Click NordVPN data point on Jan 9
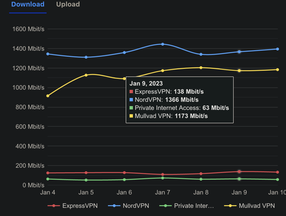 (239, 52)
